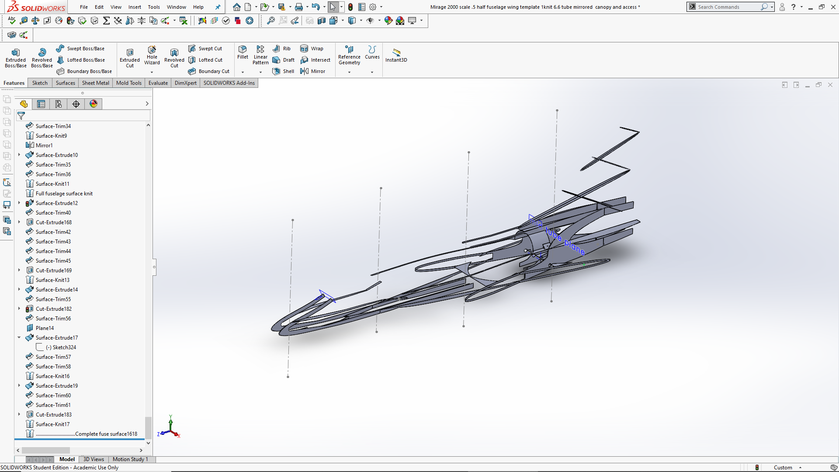Open the Reference Geometry dropdown arrow

click(349, 72)
